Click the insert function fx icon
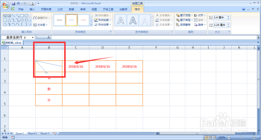The height and width of the screenshot is (140, 261). click(x=49, y=37)
